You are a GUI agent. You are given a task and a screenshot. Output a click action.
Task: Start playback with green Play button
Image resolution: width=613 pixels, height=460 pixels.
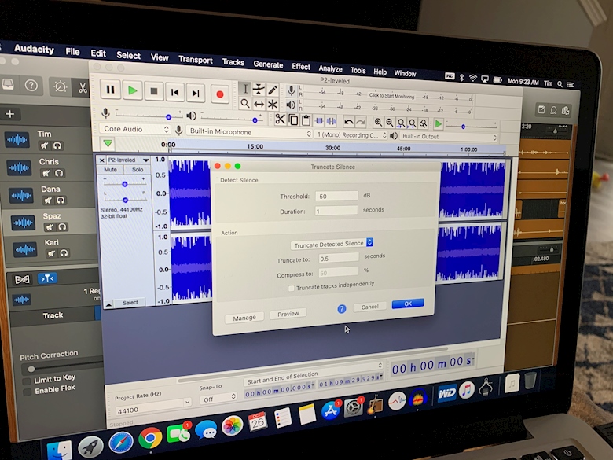coord(133,90)
